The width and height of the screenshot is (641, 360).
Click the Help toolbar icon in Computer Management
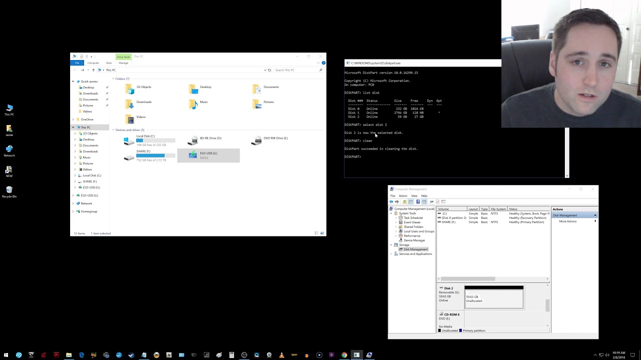click(x=418, y=201)
